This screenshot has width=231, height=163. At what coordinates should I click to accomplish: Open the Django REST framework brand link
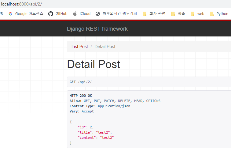[x=97, y=29]
